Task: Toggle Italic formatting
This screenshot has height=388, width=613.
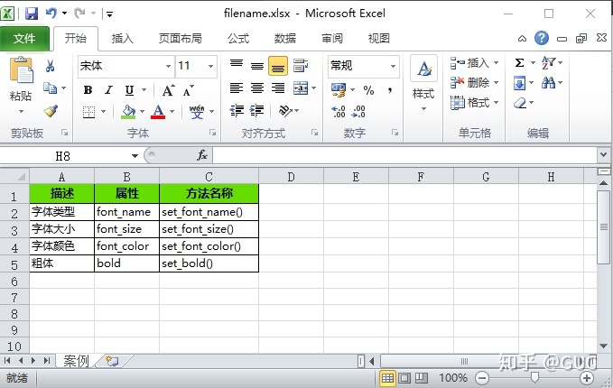Action: coord(108,90)
